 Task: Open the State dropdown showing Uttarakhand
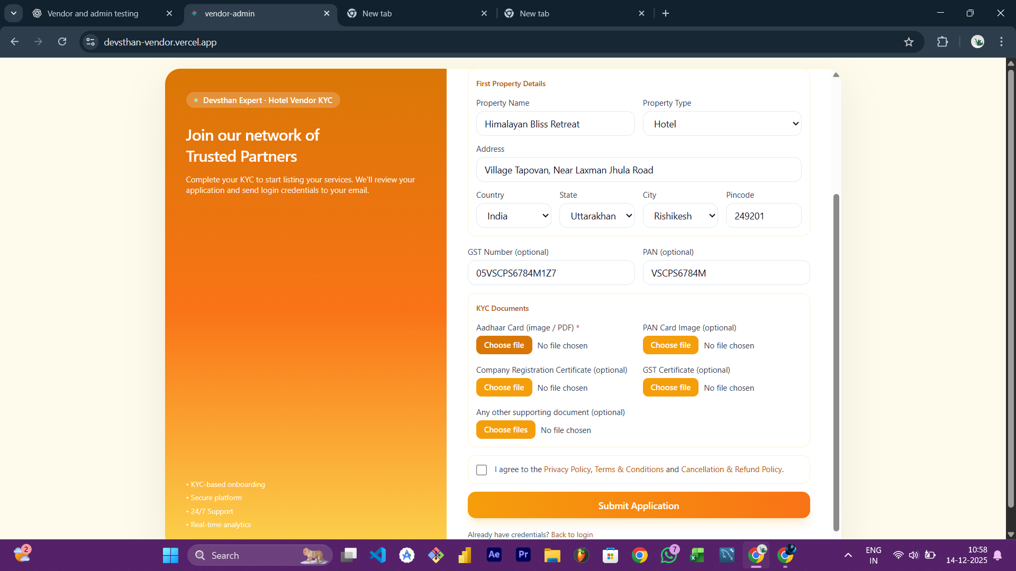click(597, 216)
